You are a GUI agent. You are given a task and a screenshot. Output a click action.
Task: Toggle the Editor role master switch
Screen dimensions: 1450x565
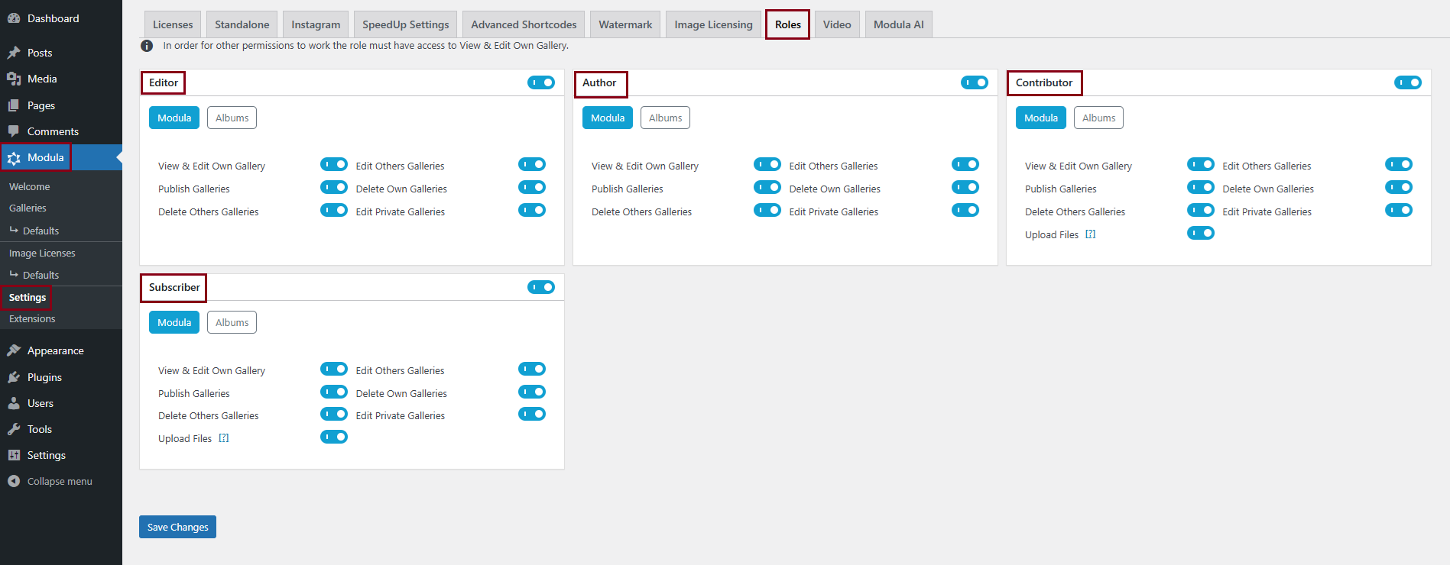click(x=540, y=82)
